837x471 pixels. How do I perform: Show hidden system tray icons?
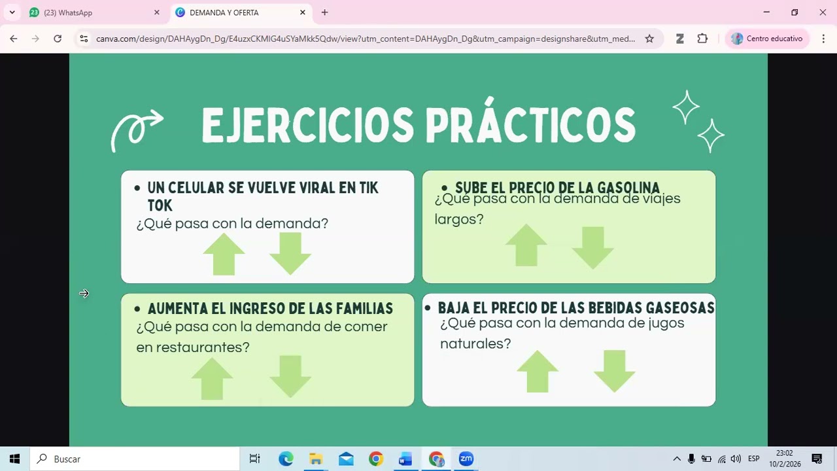coord(677,459)
